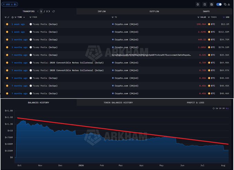The width and height of the screenshot is (234, 170).
Task: Click the $170.18M USD cell
Action: 224,47
